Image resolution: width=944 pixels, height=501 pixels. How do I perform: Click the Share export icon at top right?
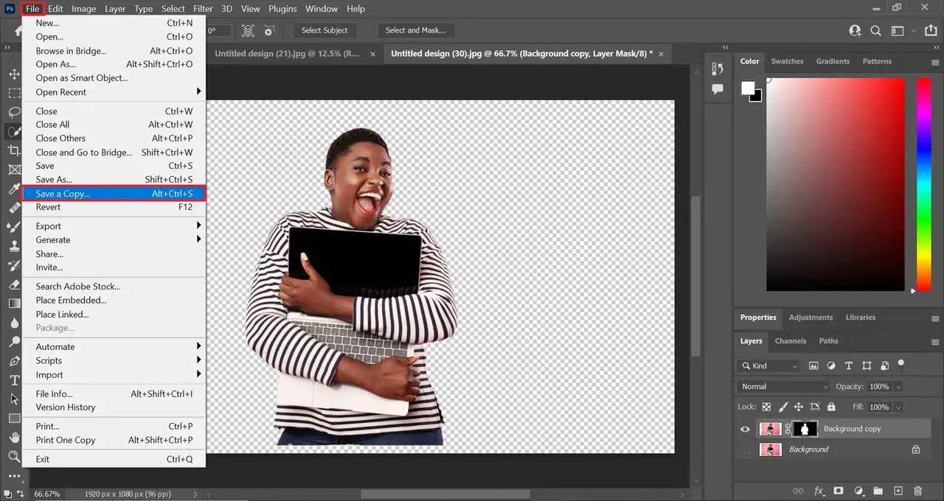[930, 31]
